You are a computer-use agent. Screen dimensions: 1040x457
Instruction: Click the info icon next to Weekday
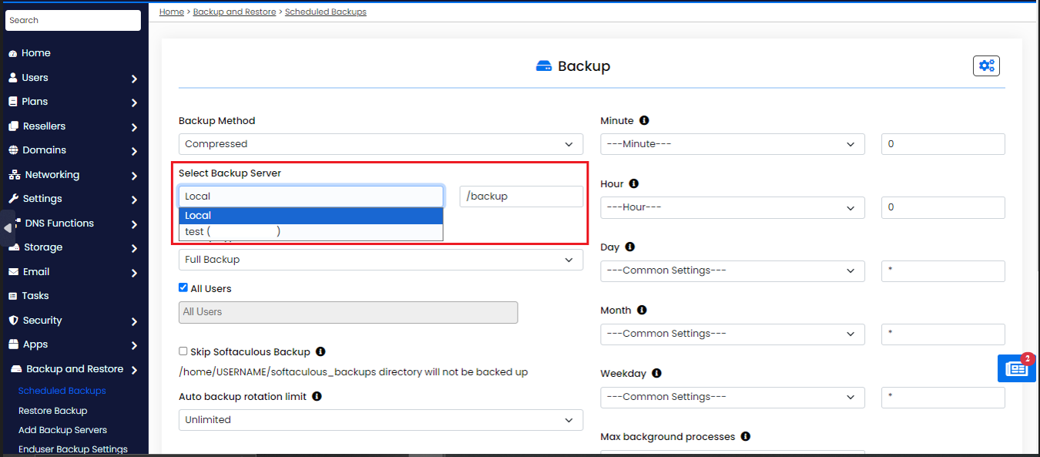click(x=656, y=373)
